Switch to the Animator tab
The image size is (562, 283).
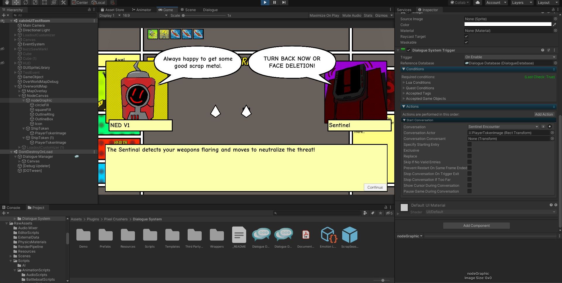[142, 10]
